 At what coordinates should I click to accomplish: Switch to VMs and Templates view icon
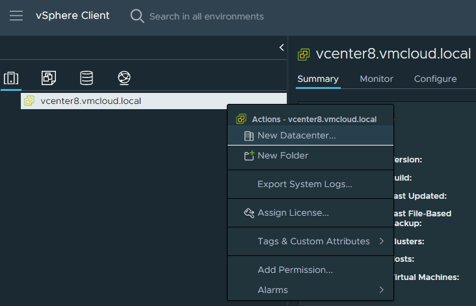coord(49,78)
